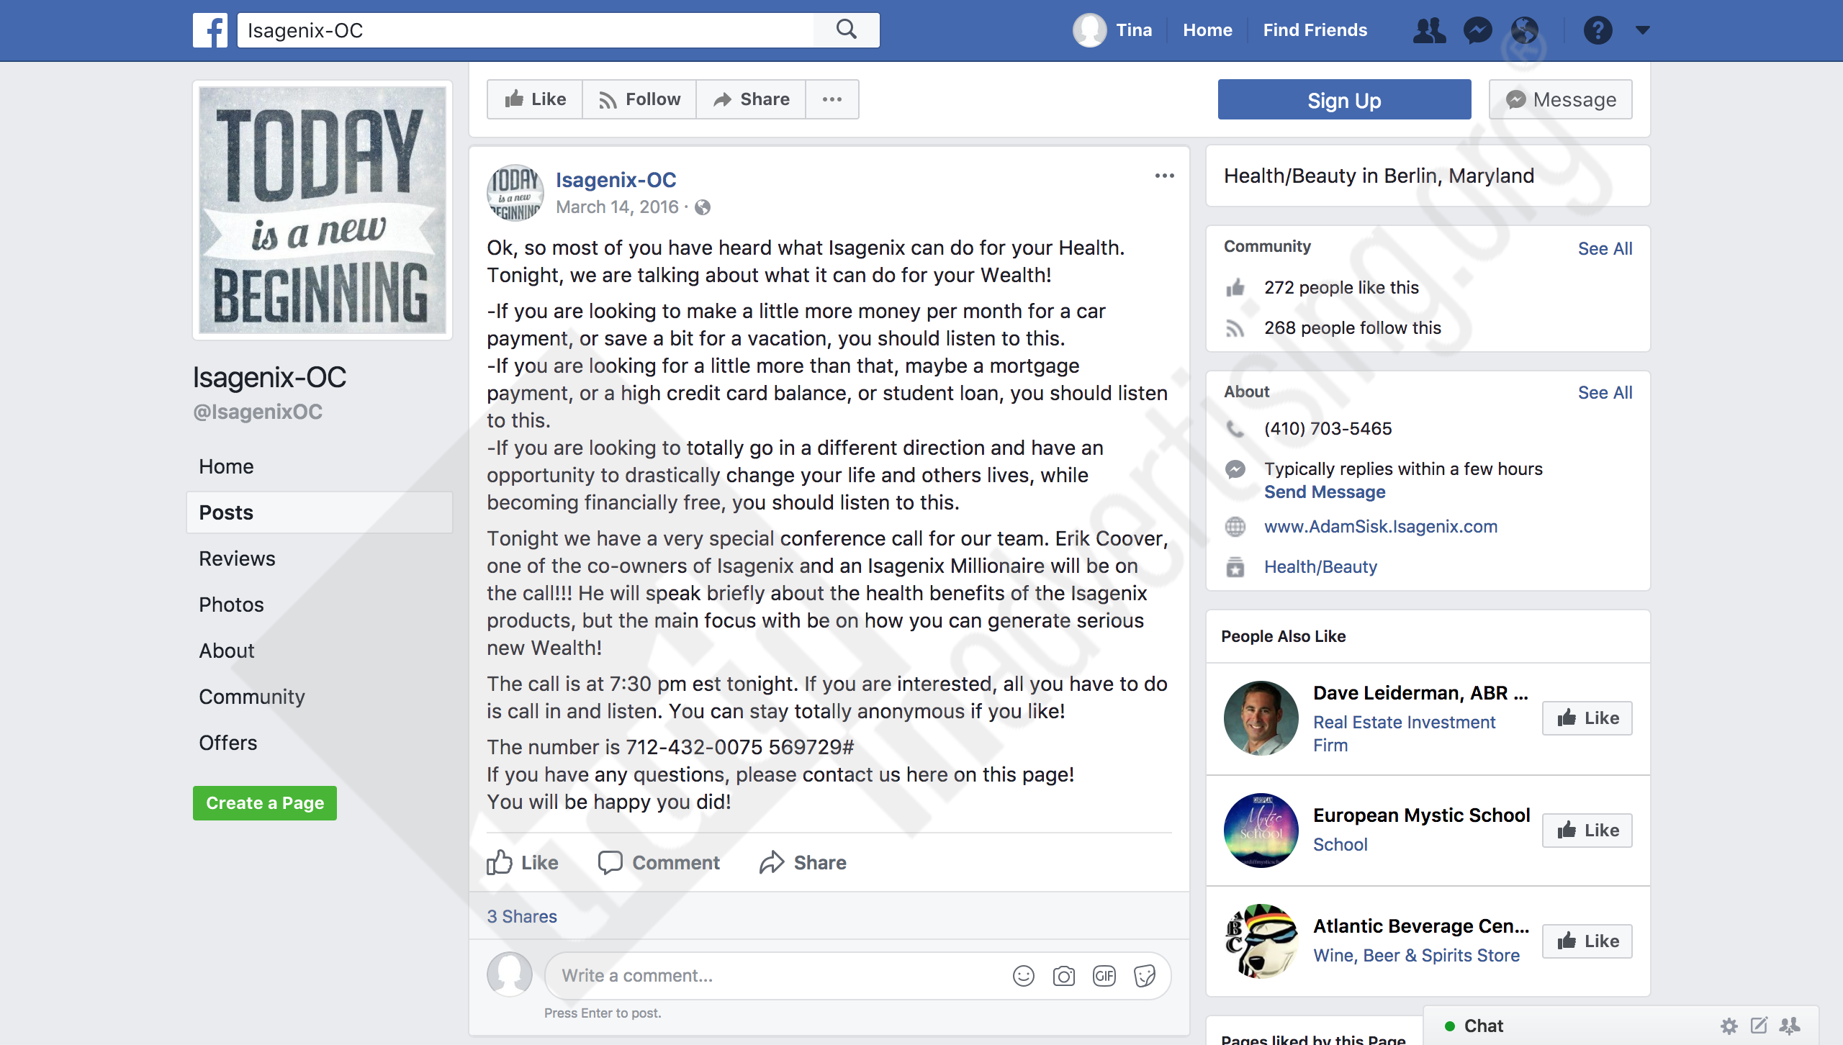Like the post from March 14
Viewport: 1843px width, 1045px height.
click(523, 862)
